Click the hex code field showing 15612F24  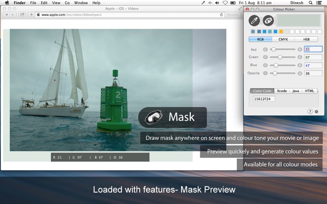click(264, 99)
